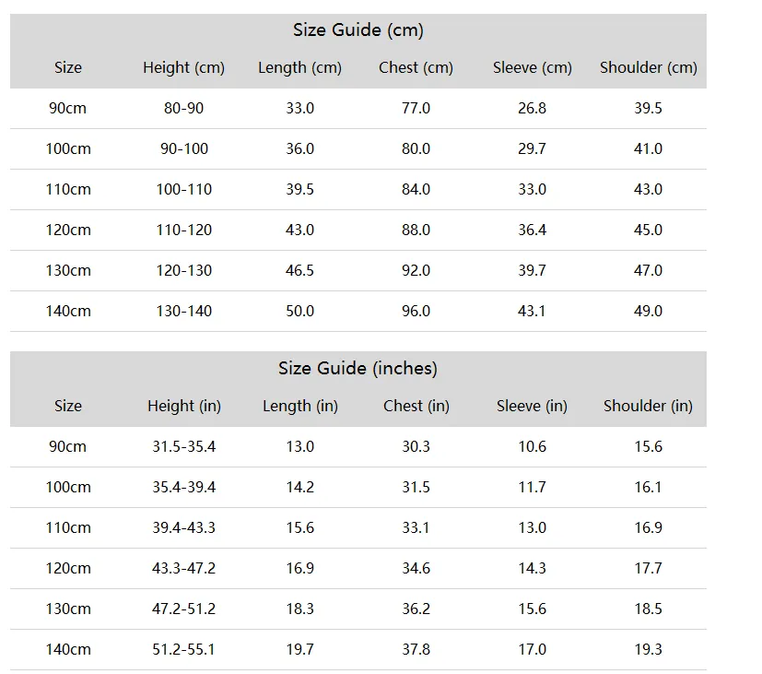Click the 140cm row in the cm table
Screen dimensions: 762x674
[358, 312]
